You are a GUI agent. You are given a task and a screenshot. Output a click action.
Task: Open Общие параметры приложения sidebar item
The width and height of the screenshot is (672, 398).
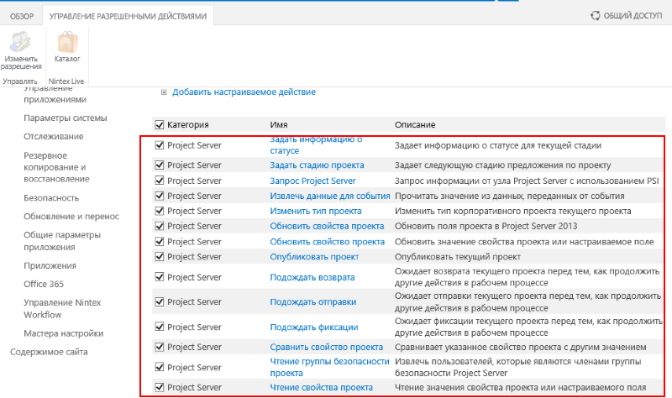pos(62,241)
